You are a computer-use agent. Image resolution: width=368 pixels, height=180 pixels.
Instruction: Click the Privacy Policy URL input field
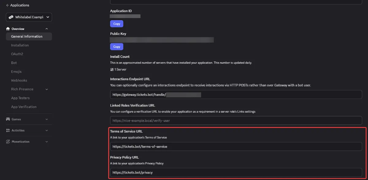(236, 172)
